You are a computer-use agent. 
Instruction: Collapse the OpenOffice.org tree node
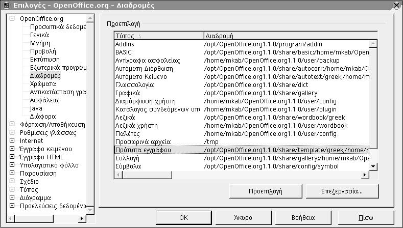pos(12,18)
